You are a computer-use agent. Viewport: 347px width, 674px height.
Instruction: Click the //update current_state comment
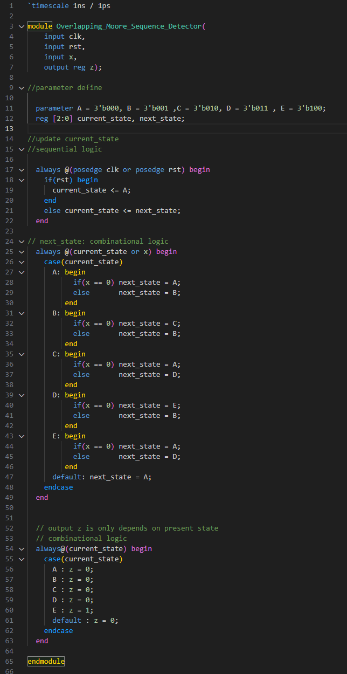73,139
